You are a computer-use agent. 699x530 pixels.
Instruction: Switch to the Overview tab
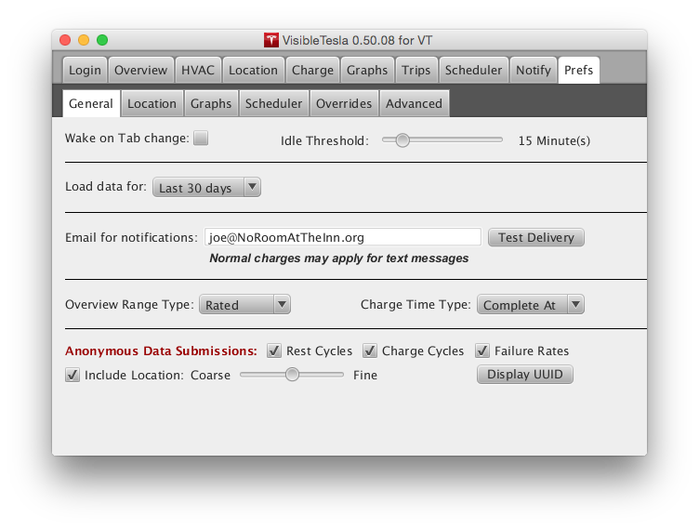pyautogui.click(x=141, y=71)
